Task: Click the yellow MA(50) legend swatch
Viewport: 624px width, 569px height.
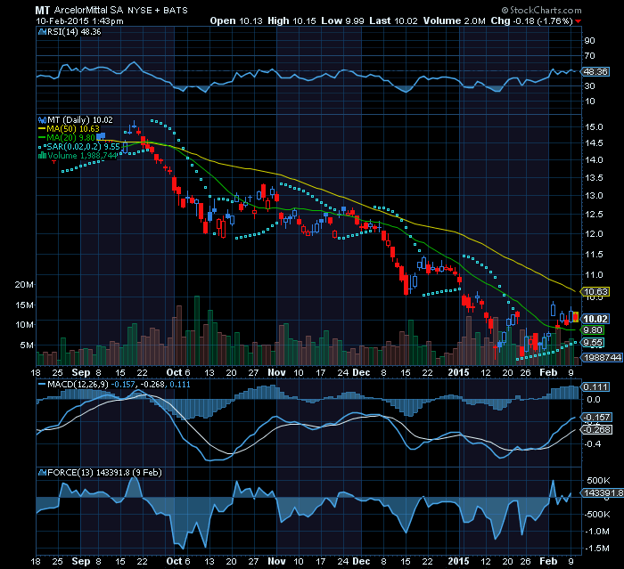Action: [42, 129]
